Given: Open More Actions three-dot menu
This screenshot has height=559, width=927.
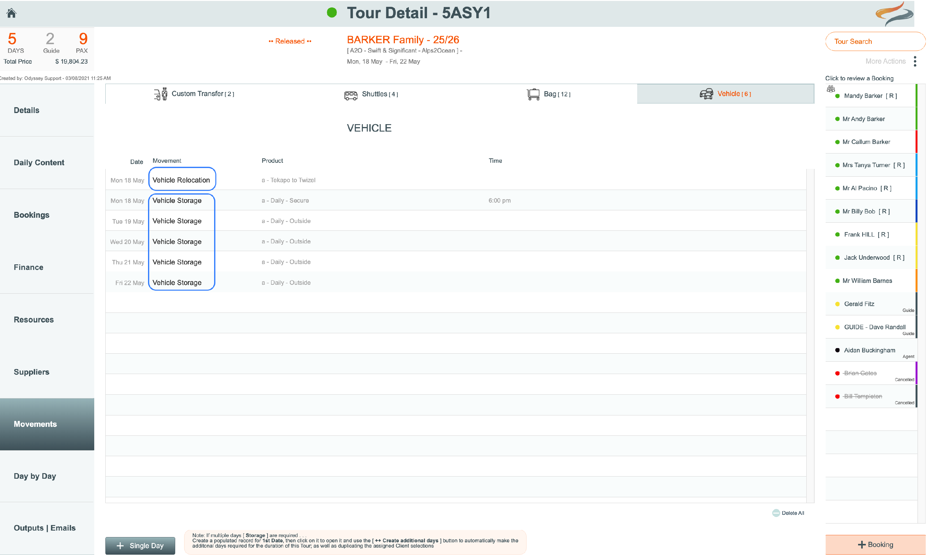Looking at the screenshot, I should point(915,61).
